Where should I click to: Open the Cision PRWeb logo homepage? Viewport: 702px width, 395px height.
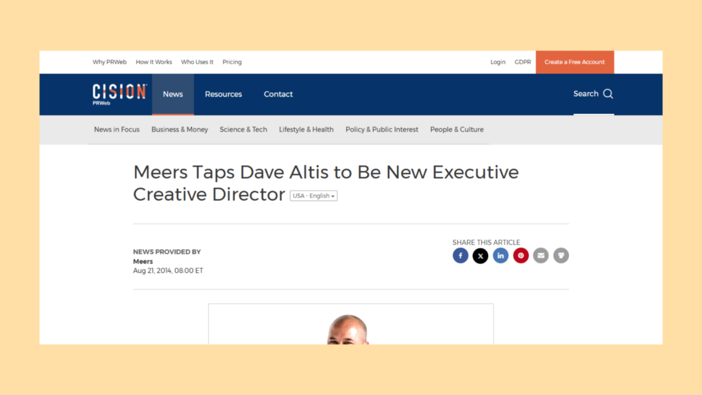pyautogui.click(x=119, y=94)
